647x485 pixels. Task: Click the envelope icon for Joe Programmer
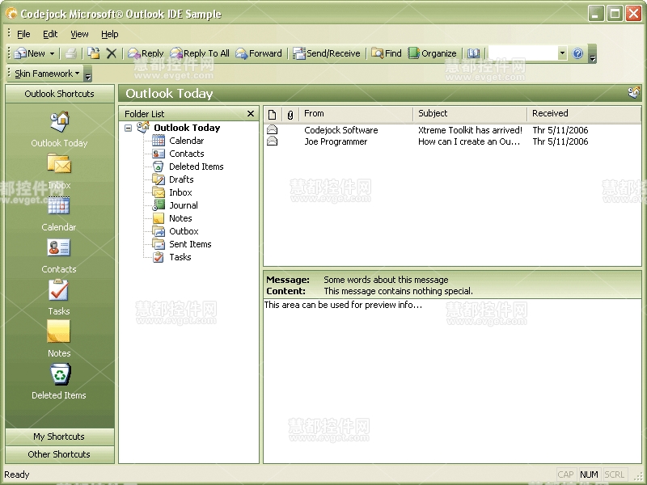coord(272,141)
